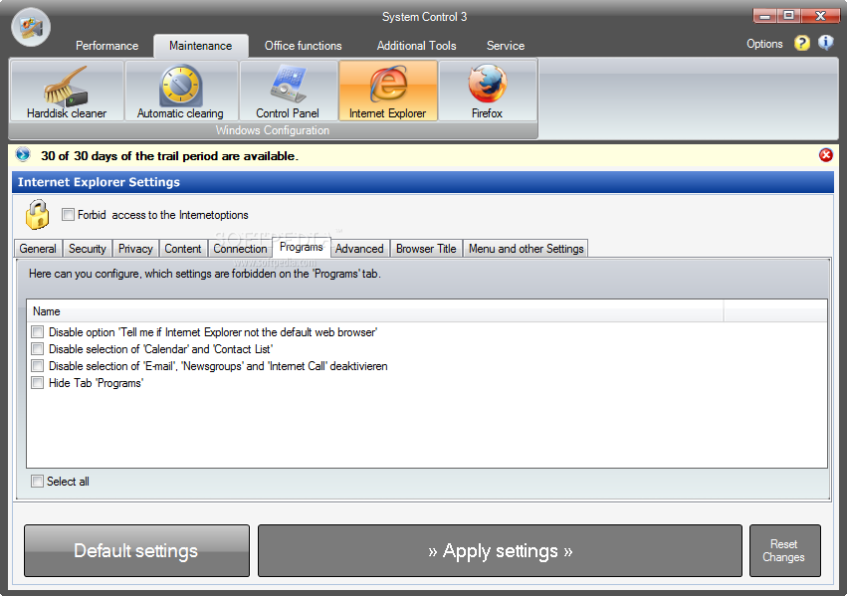Toggle Forbid access to the Internetoptions
The width and height of the screenshot is (847, 596).
(68, 215)
